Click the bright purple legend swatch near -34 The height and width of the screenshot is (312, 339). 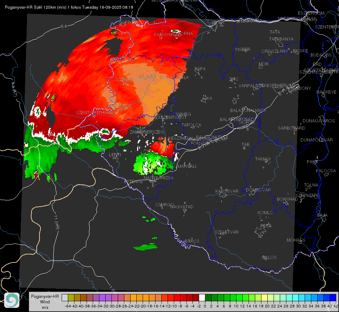coord(102,297)
